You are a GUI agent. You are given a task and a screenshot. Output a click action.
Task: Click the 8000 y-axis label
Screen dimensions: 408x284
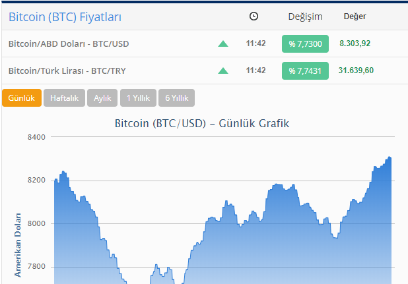pyautogui.click(x=36, y=223)
